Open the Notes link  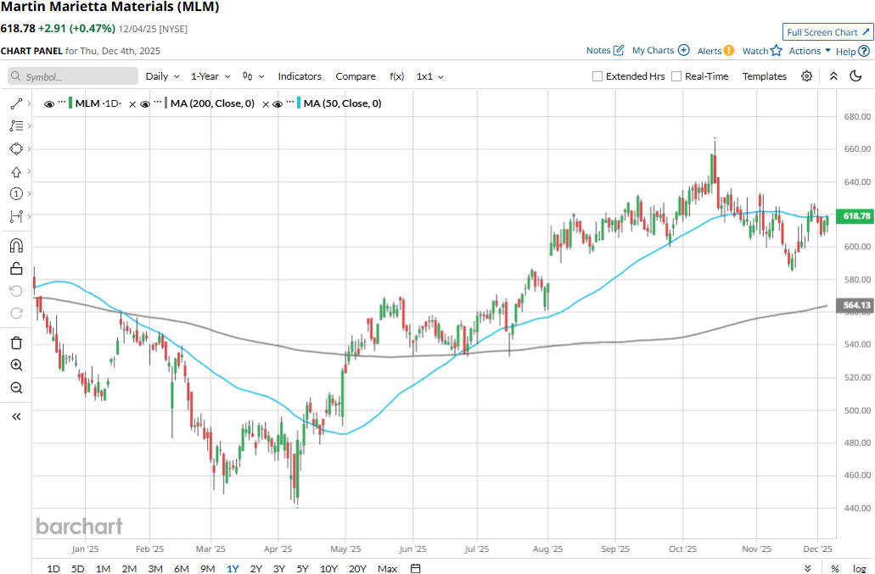(x=605, y=51)
